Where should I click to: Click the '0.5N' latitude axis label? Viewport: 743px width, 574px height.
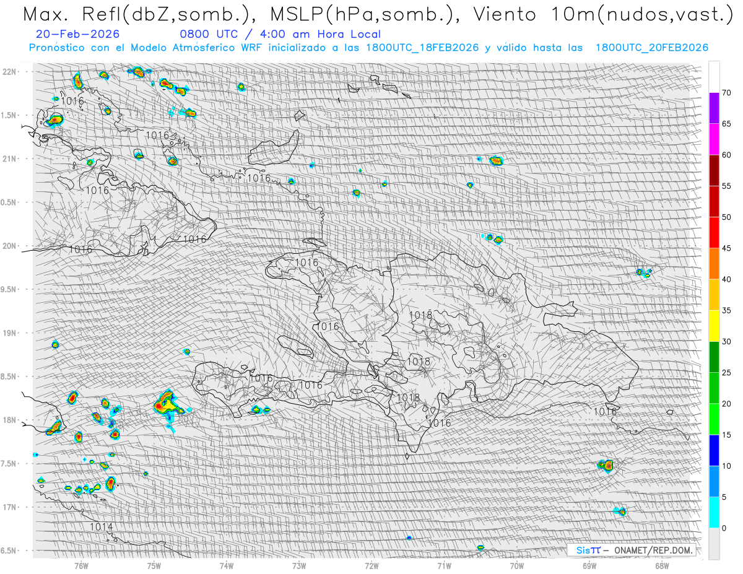tap(9, 202)
